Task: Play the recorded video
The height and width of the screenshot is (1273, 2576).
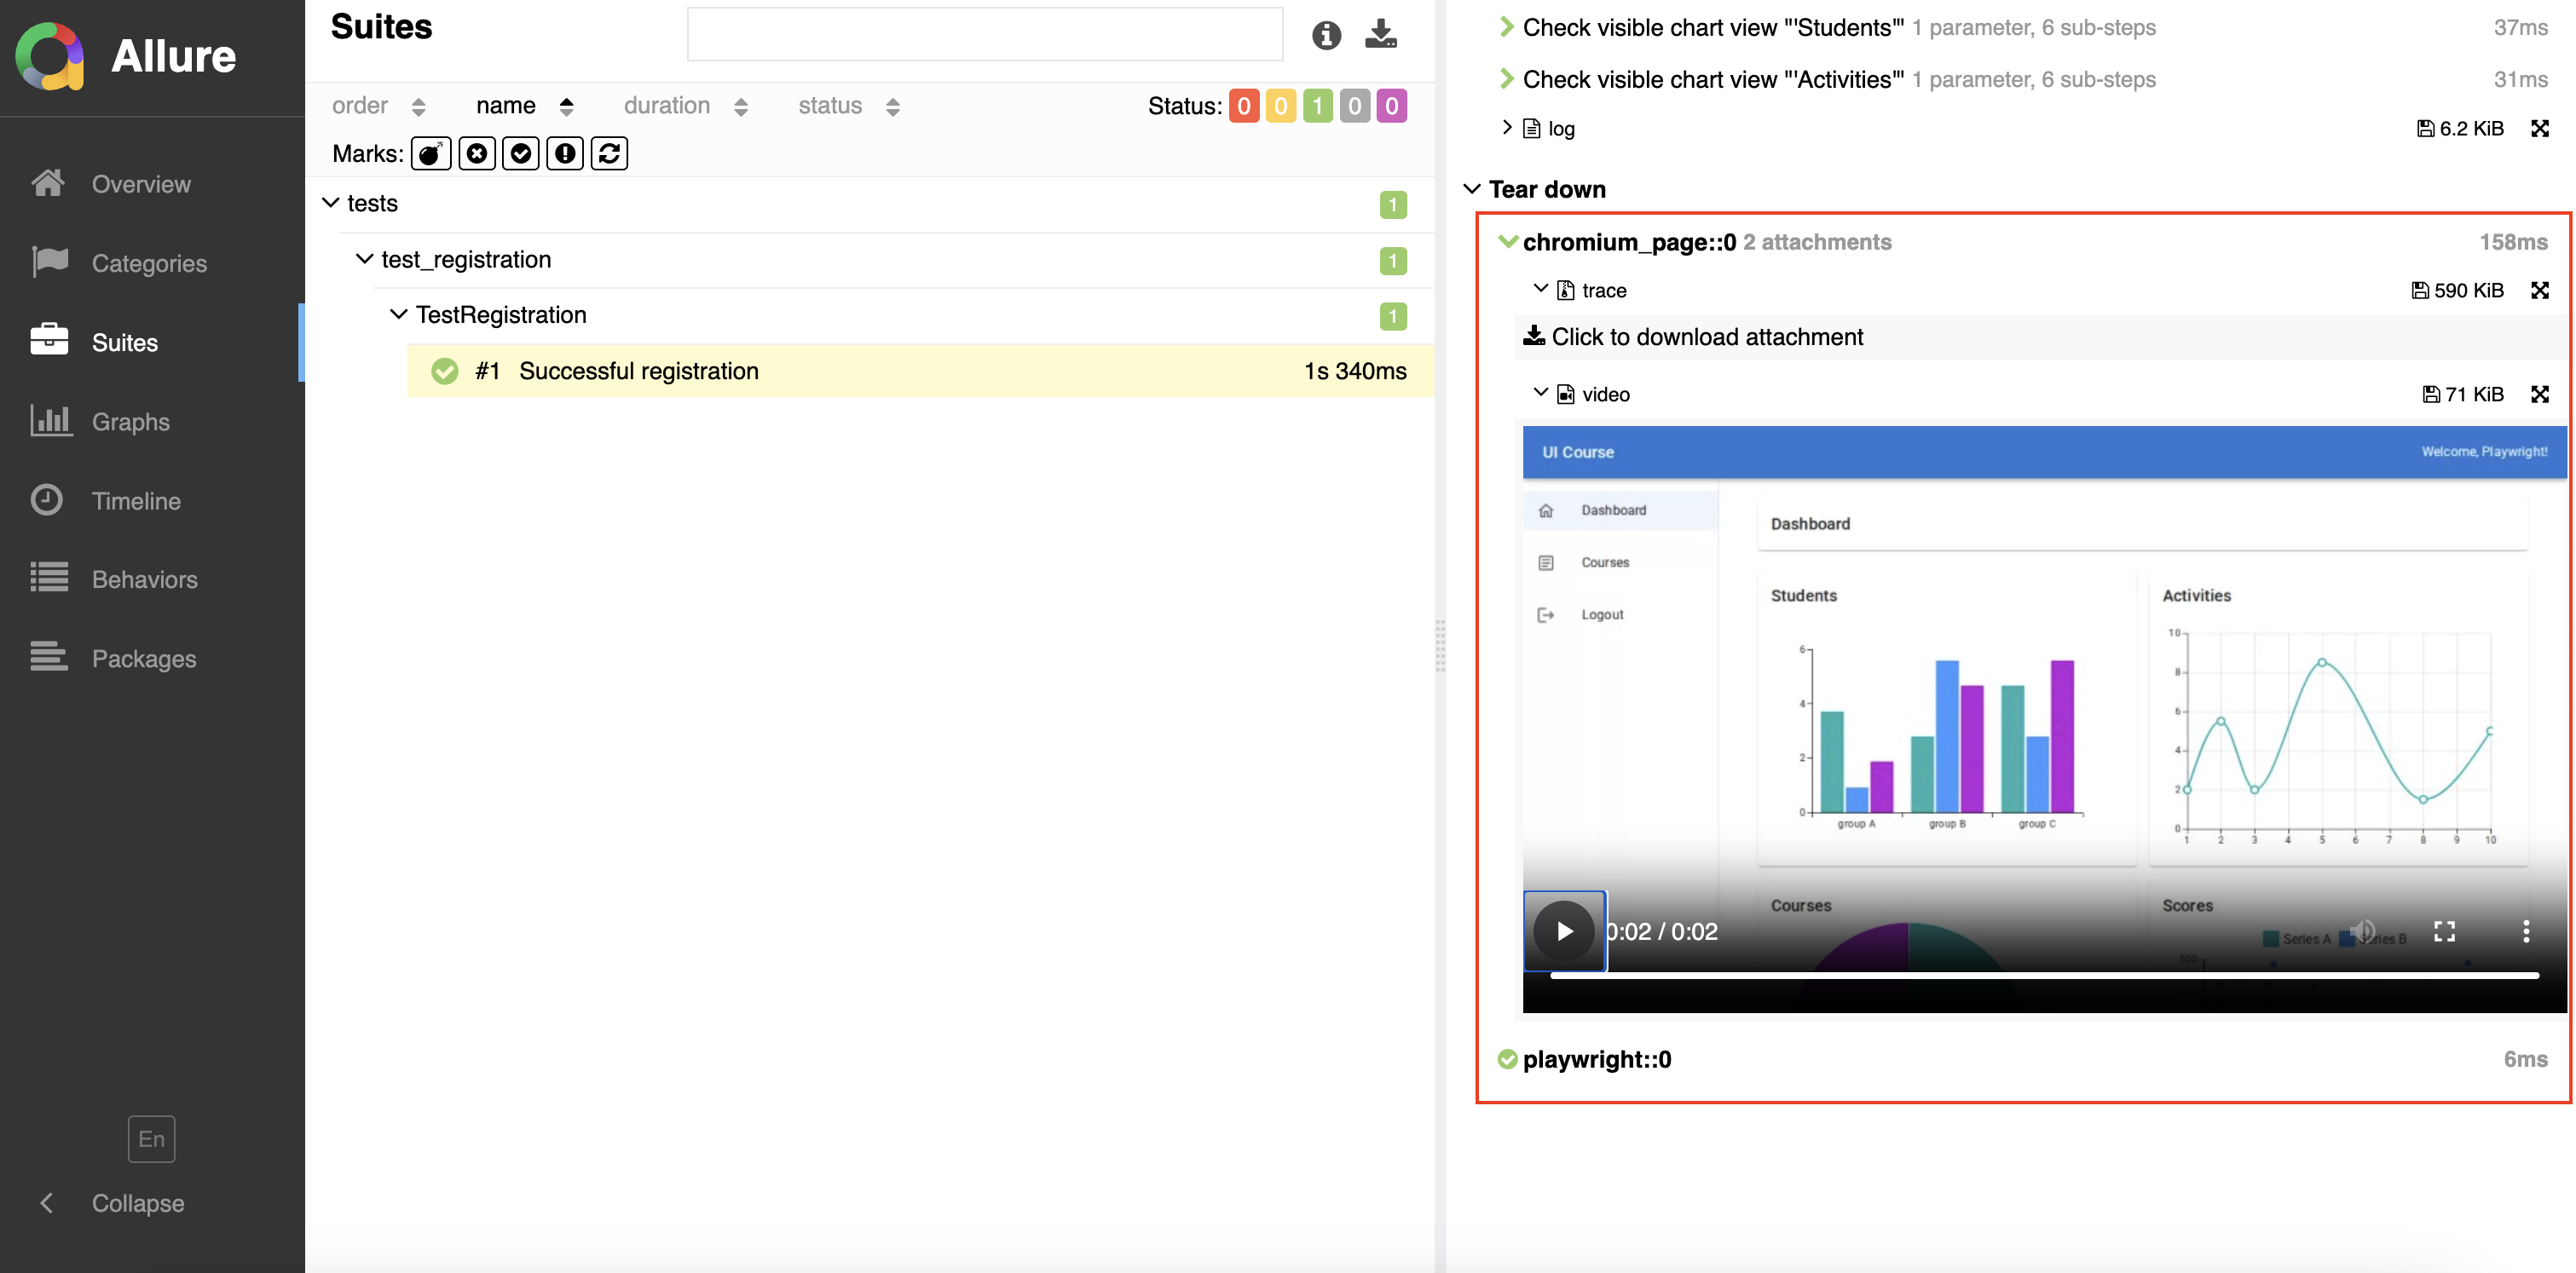Action: (1564, 931)
